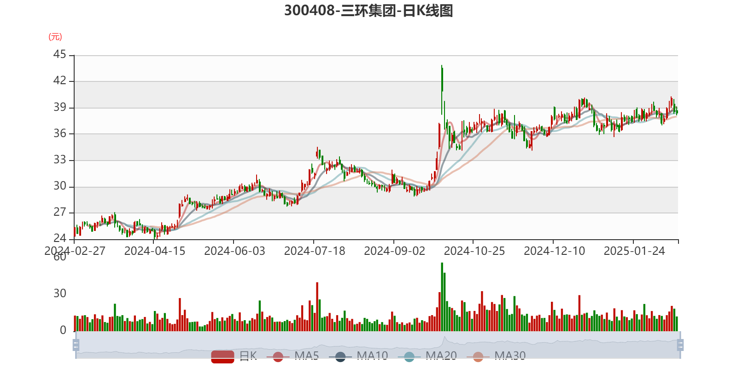This screenshot has width=737, height=368.
Task: Click the 27 price axis label
Action: tap(60, 213)
